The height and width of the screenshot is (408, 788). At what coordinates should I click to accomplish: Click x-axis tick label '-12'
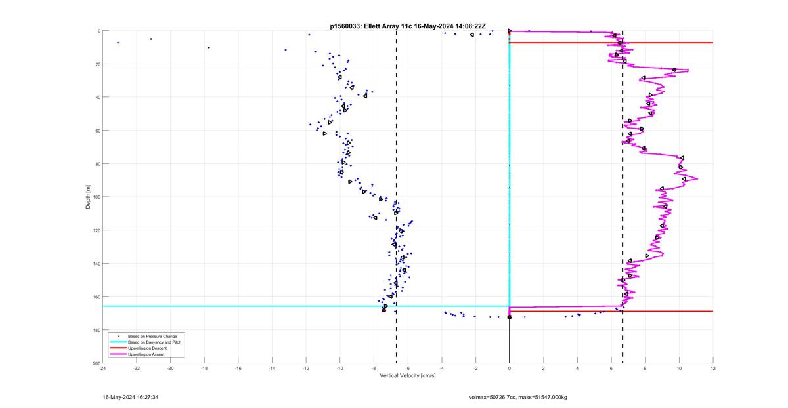(306, 368)
